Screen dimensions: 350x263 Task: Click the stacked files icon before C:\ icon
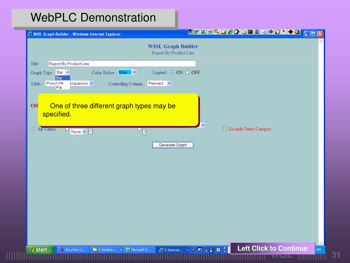pyautogui.click(x=243, y=32)
